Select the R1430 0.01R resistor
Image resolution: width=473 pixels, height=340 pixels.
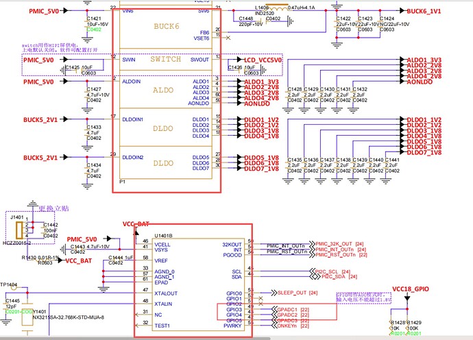pos(40,258)
